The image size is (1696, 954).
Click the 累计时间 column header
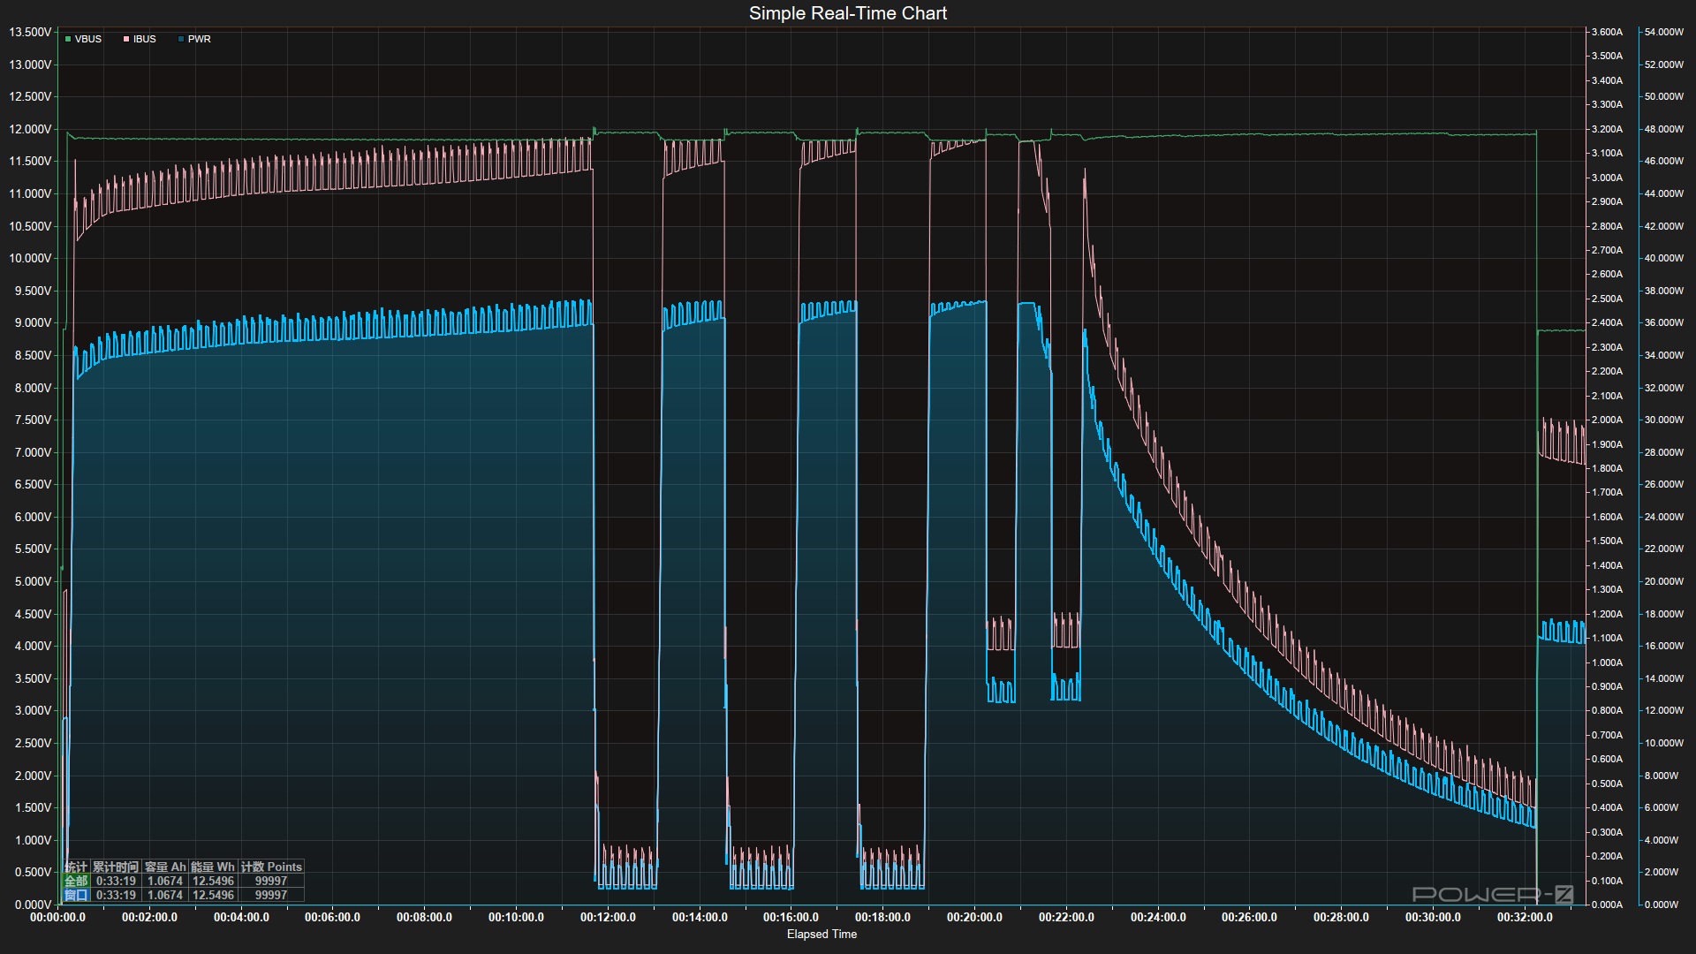116,867
